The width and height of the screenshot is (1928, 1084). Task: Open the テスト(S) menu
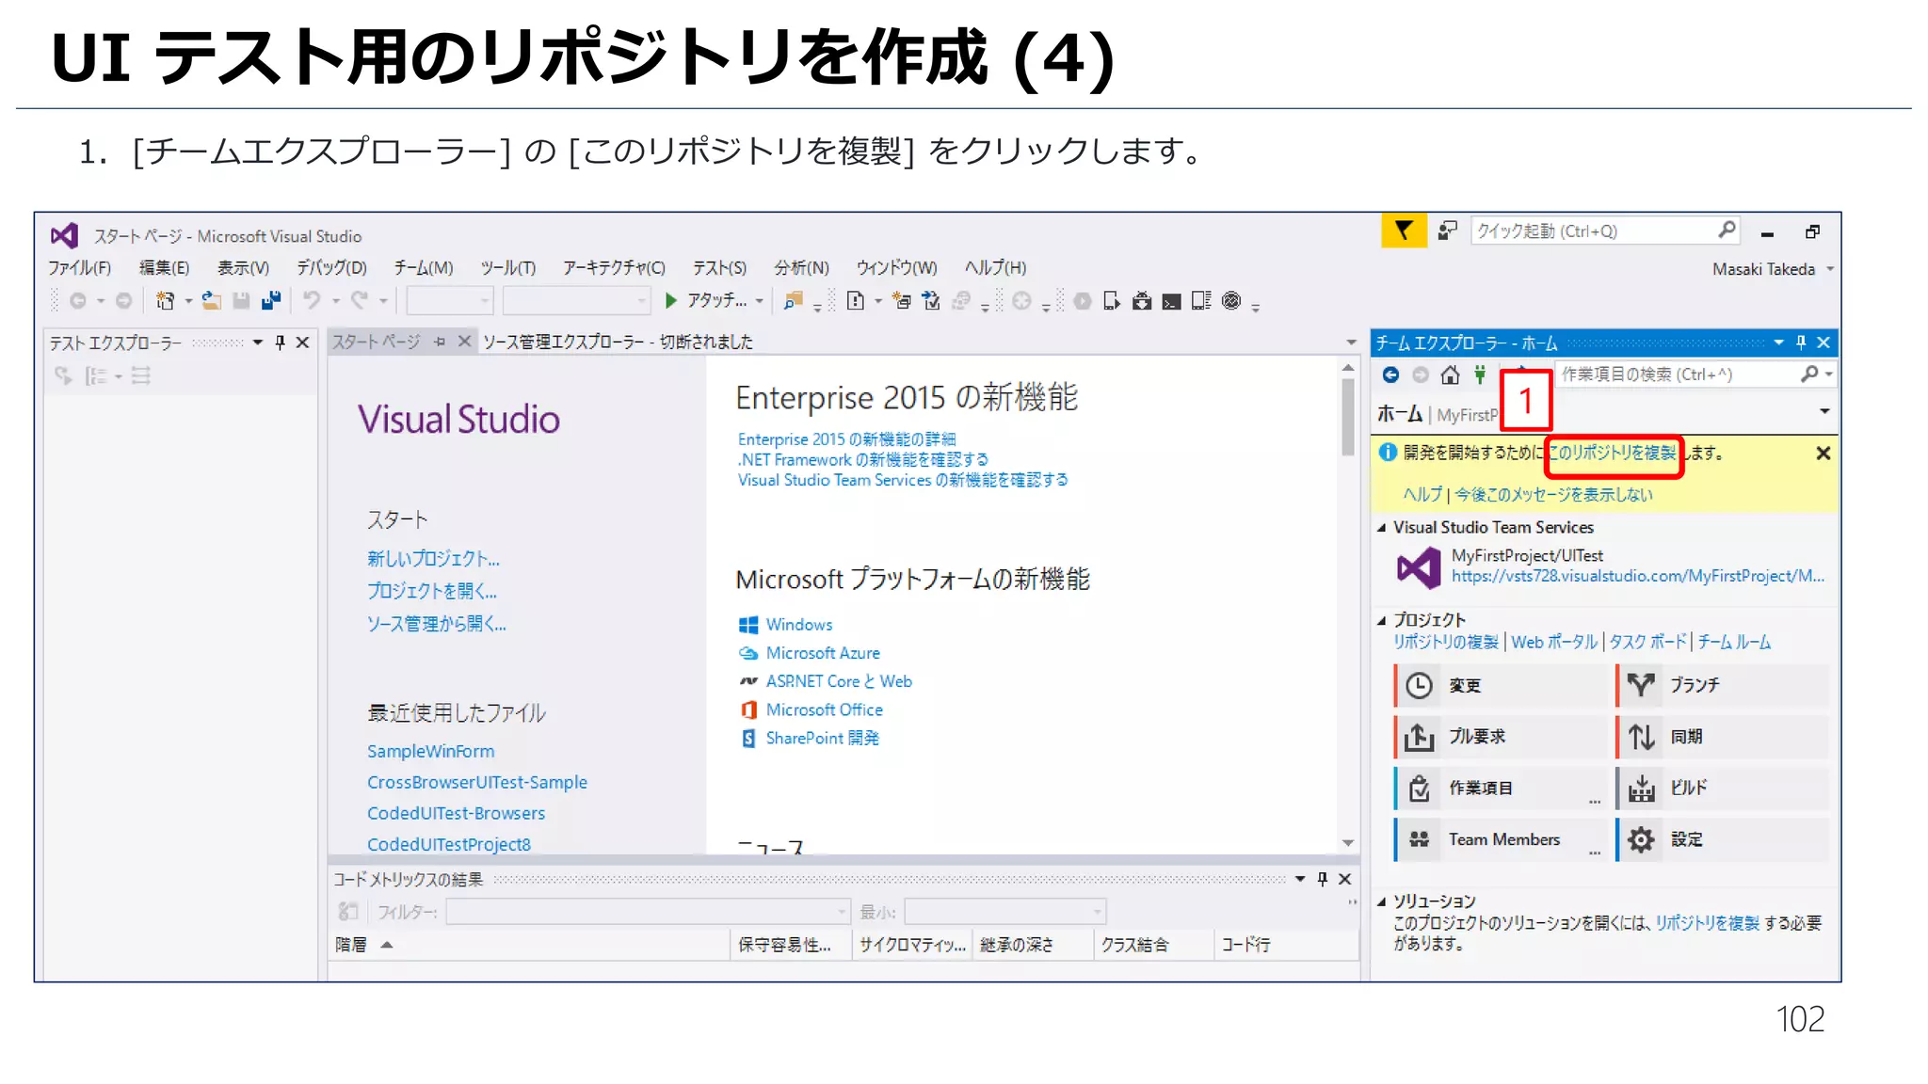tap(719, 268)
